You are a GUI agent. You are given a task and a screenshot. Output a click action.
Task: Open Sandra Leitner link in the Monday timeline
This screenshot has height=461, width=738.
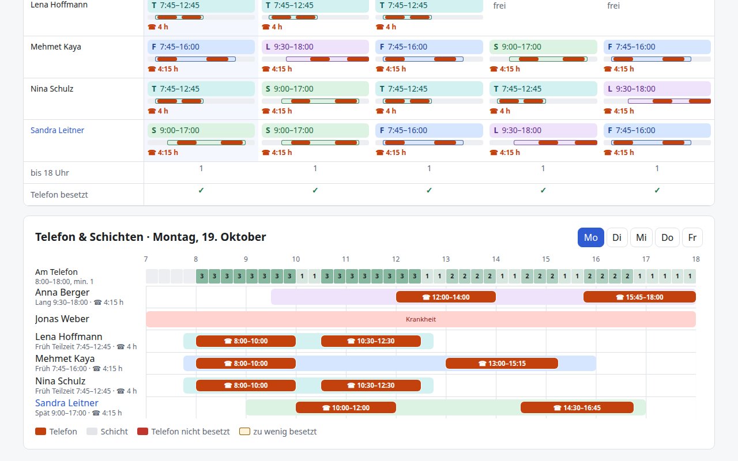[x=67, y=403]
